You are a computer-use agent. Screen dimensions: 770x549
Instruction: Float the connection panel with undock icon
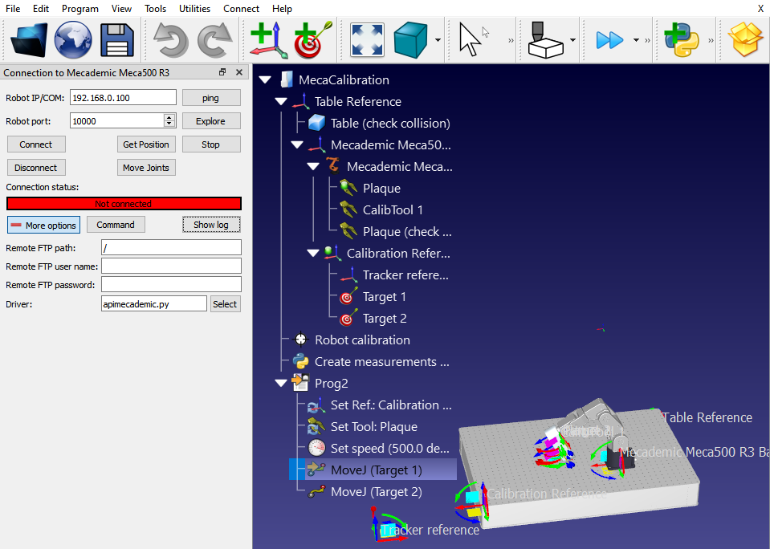click(x=222, y=72)
